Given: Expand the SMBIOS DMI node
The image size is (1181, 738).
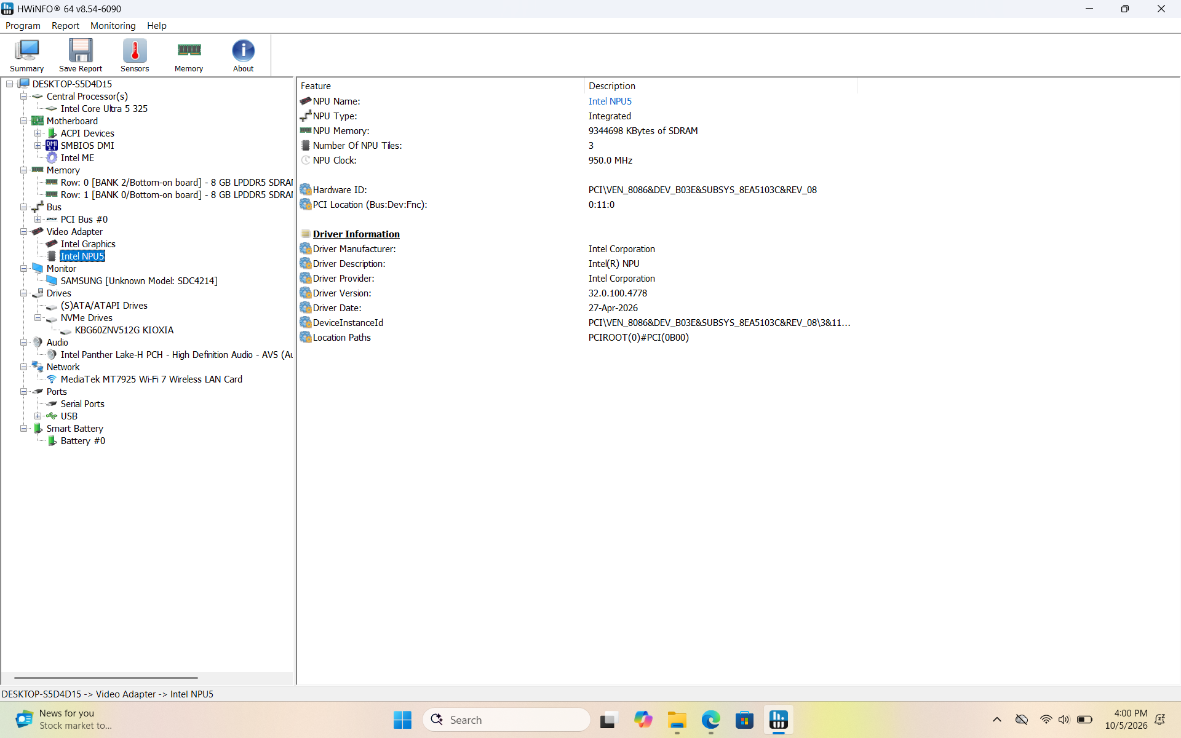Looking at the screenshot, I should tap(38, 146).
